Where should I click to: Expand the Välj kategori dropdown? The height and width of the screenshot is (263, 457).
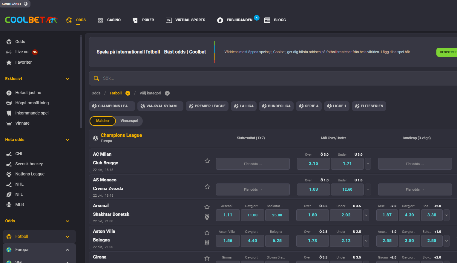tap(167, 93)
